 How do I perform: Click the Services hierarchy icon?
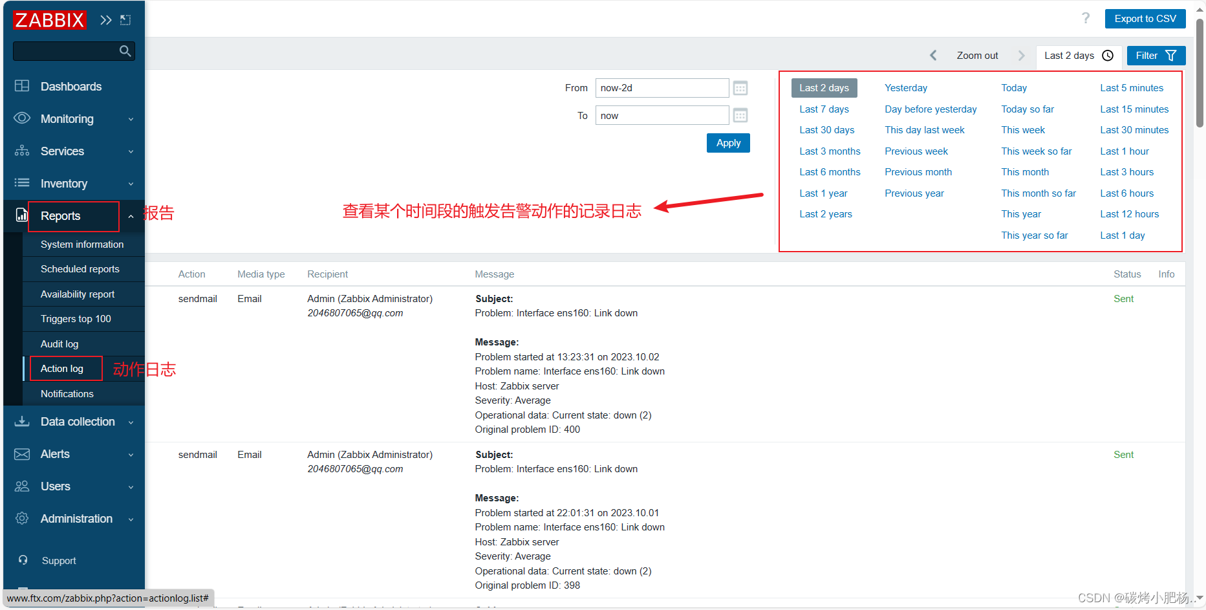click(22, 151)
